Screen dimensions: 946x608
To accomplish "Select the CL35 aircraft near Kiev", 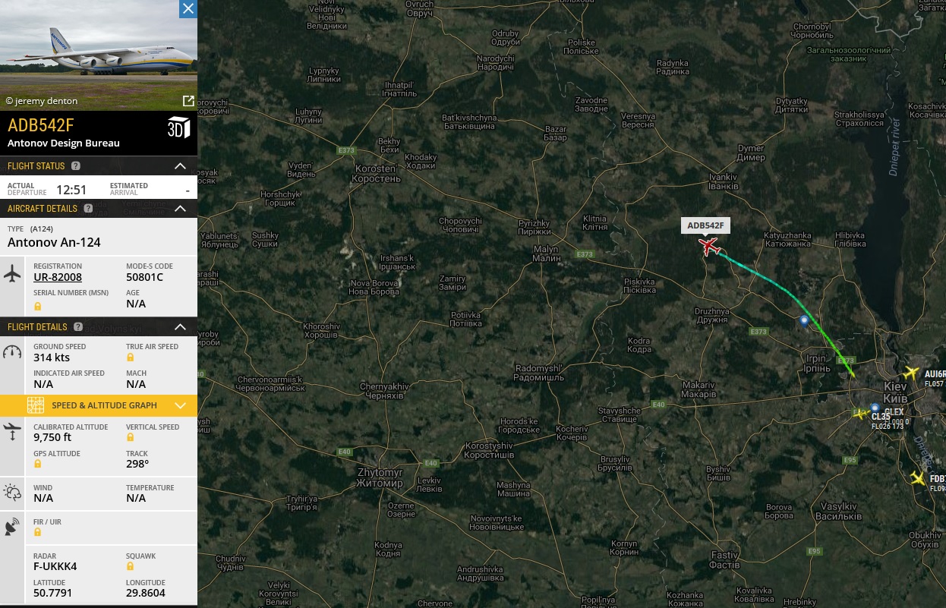I will (860, 414).
